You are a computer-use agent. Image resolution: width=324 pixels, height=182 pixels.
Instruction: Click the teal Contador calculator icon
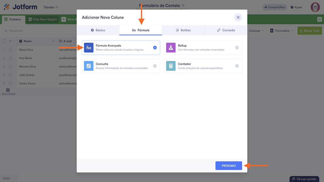click(x=171, y=66)
